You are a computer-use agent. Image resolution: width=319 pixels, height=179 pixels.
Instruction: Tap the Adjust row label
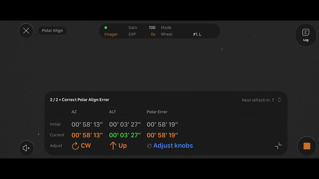pyautogui.click(x=56, y=146)
